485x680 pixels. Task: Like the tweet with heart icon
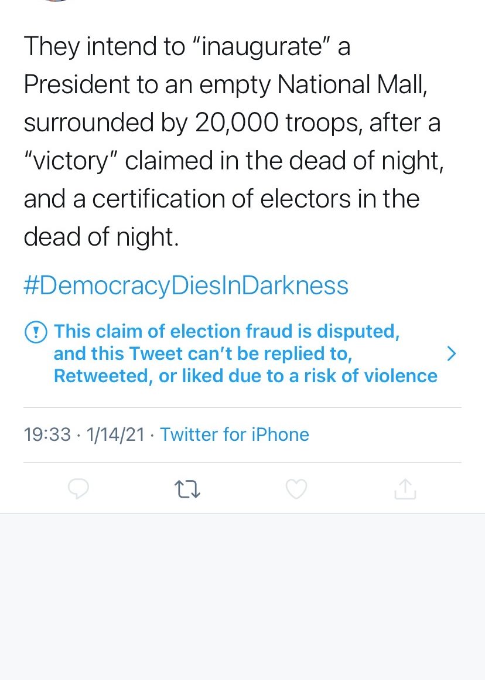click(296, 489)
